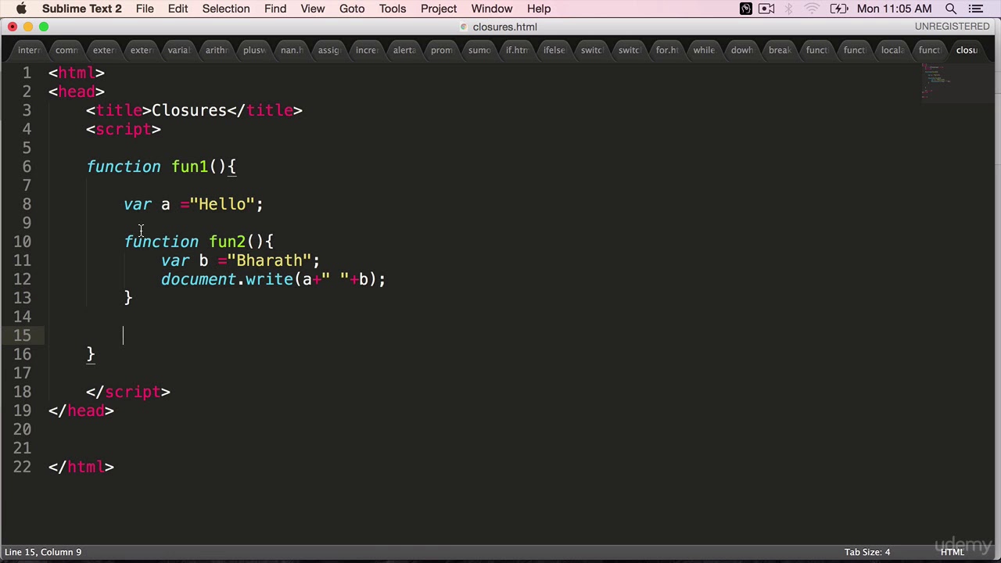Image resolution: width=1001 pixels, height=563 pixels.
Task: Click line number 10 in gutter
Action: click(22, 242)
